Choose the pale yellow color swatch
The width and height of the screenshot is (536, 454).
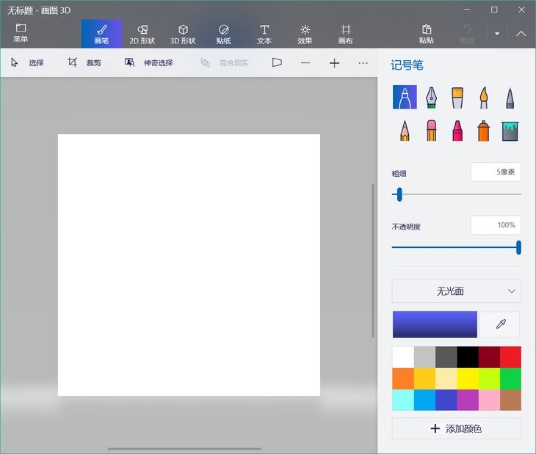click(x=446, y=378)
